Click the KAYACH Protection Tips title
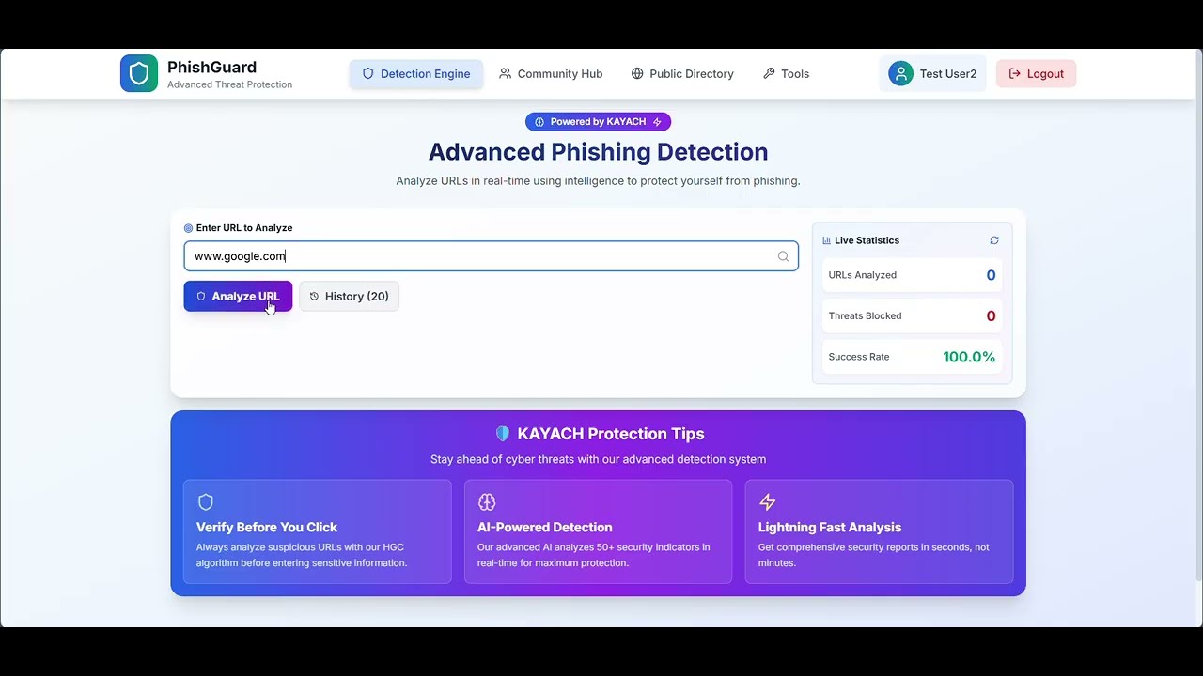Image resolution: width=1203 pixels, height=676 pixels. 611,434
